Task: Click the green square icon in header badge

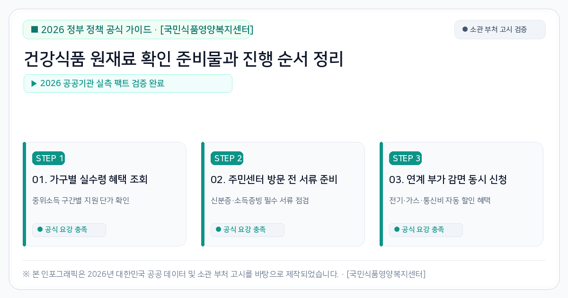Action: pos(35,29)
